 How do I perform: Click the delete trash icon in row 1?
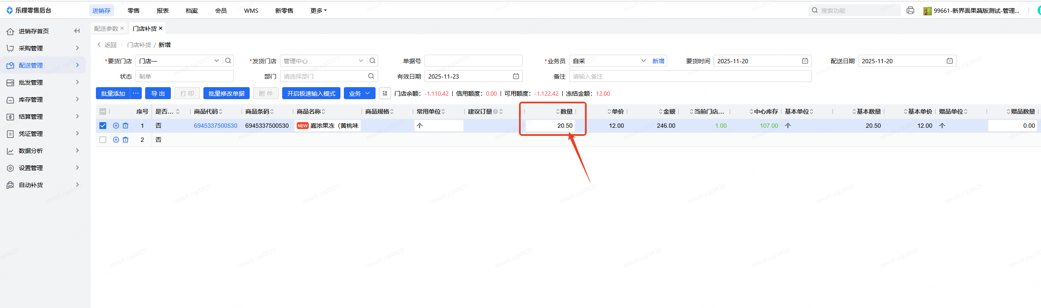[125, 126]
